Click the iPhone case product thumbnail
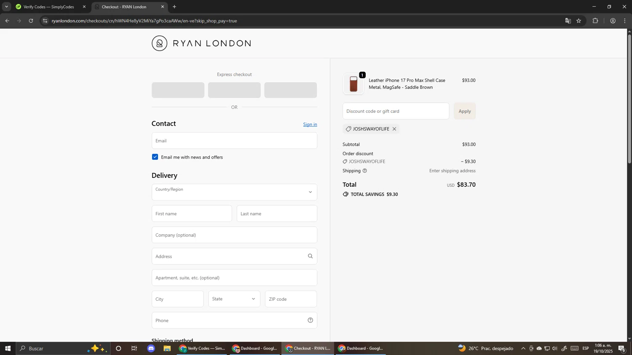 click(x=353, y=84)
